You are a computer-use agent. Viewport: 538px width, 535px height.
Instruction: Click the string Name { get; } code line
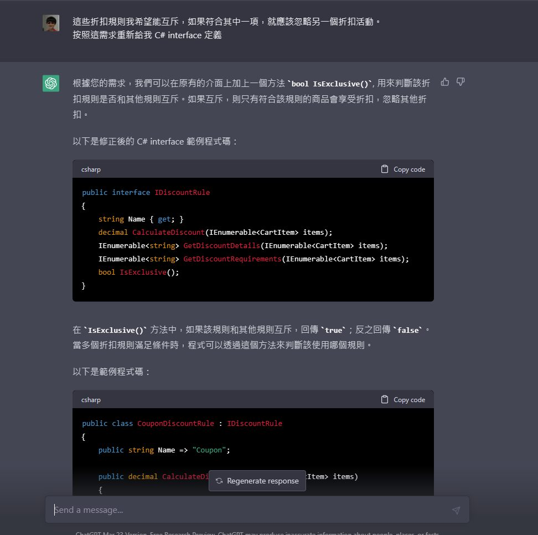[141, 219]
